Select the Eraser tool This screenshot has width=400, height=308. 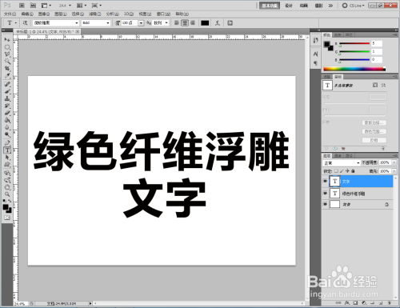[7, 113]
